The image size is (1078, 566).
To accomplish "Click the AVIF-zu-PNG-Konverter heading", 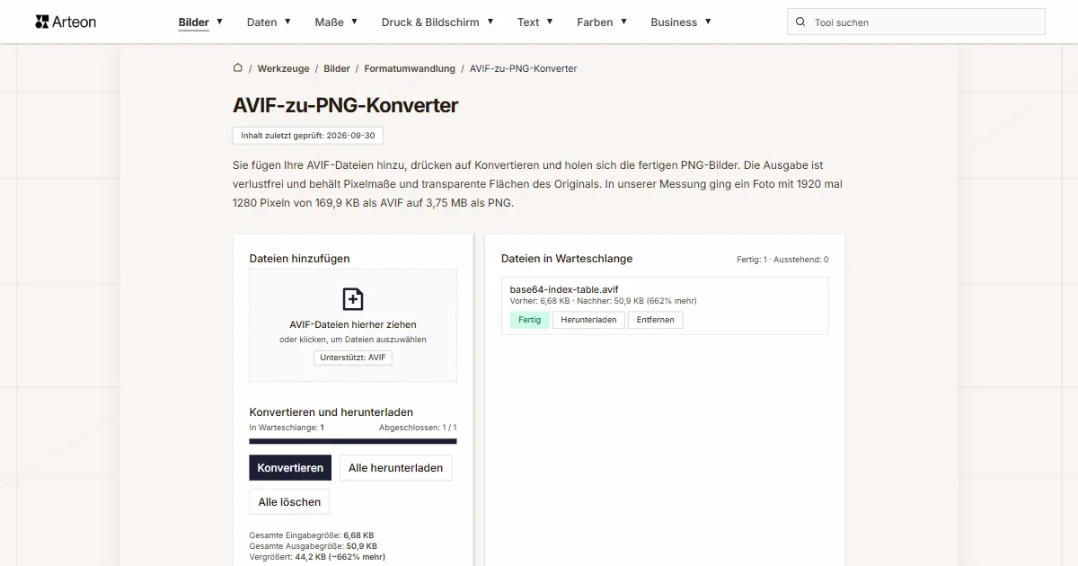I will (346, 105).
